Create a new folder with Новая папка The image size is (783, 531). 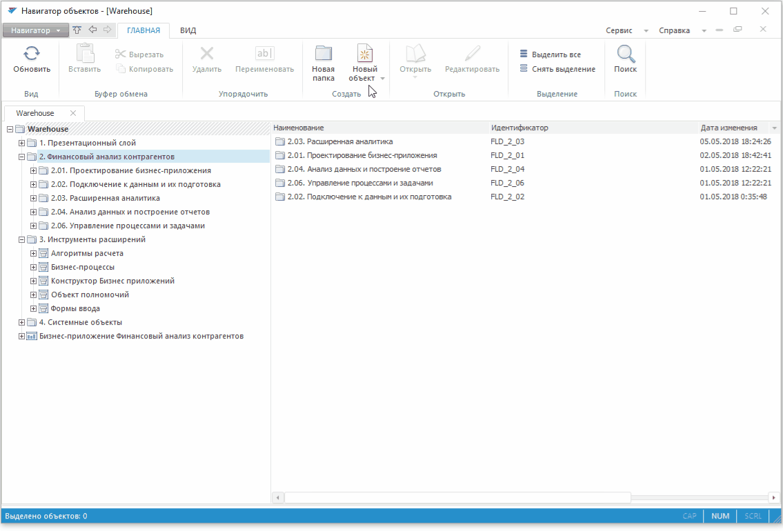pyautogui.click(x=323, y=63)
